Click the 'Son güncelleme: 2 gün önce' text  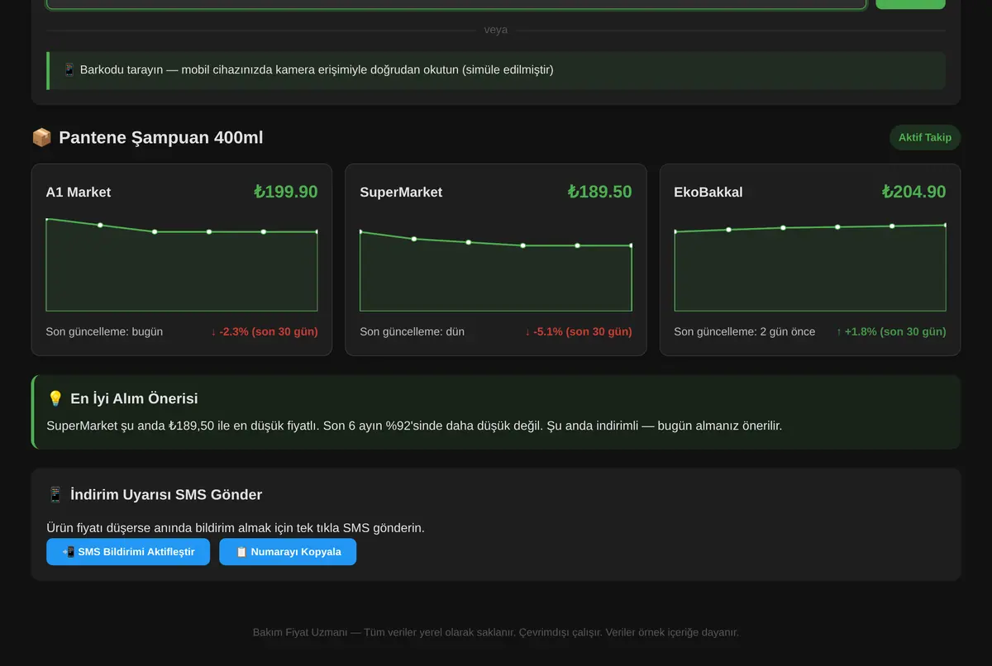745,331
